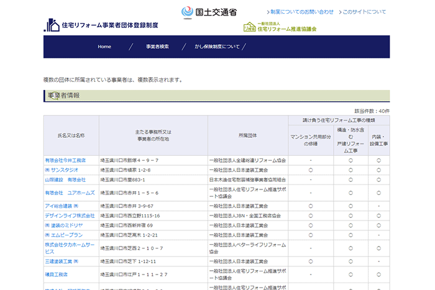Click the 事業者情報 section heading
435x290 pixels.
pyautogui.click(x=64, y=96)
